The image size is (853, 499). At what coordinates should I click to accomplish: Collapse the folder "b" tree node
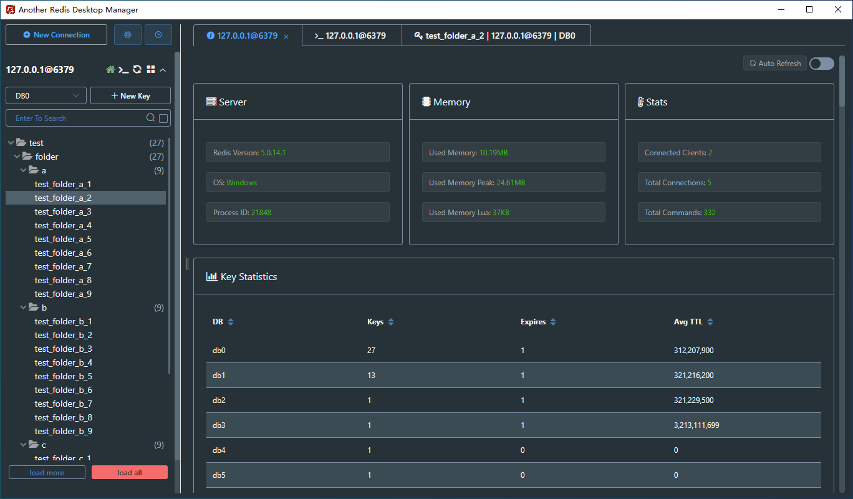pos(24,308)
